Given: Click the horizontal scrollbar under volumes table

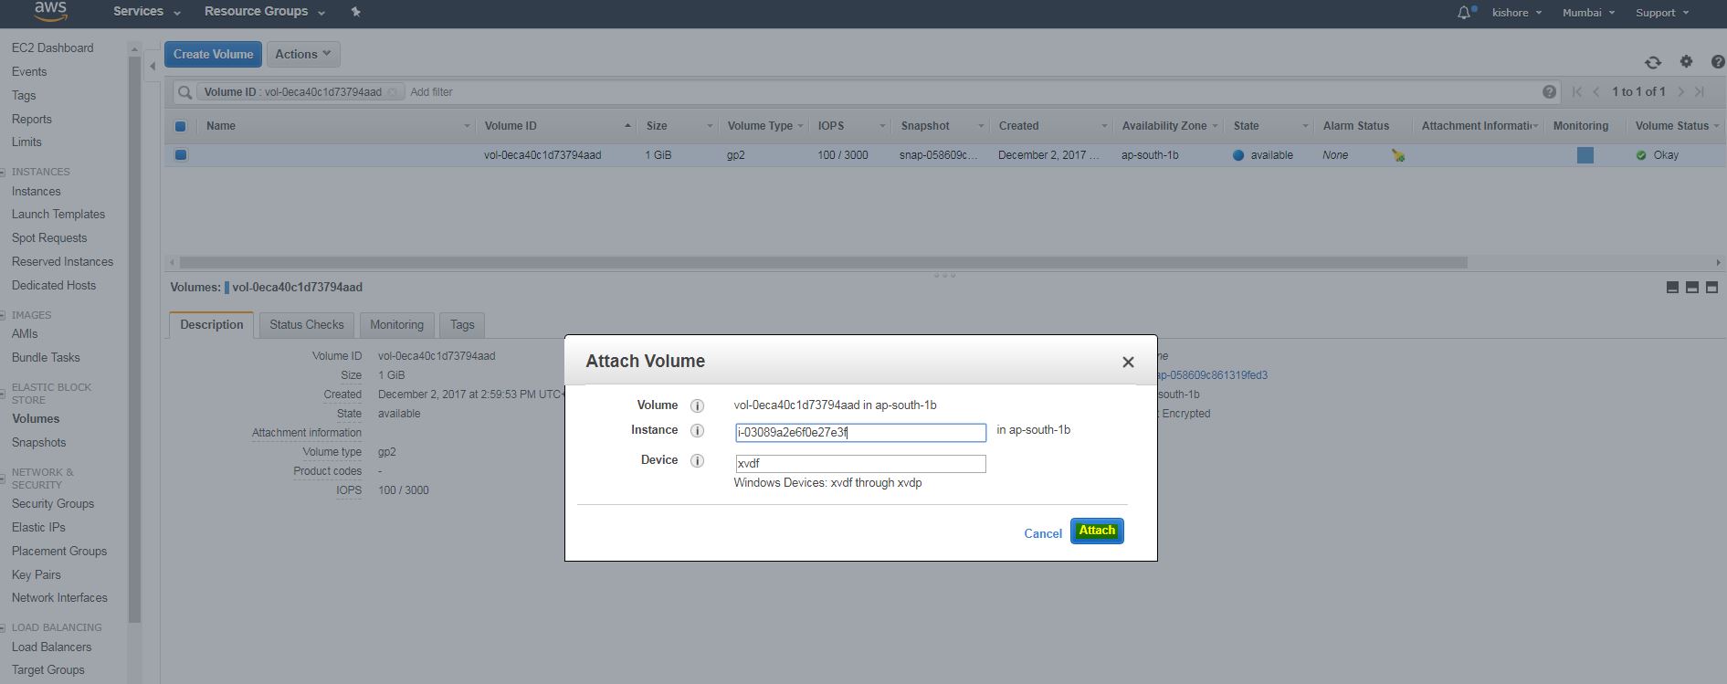Looking at the screenshot, I should point(822,262).
